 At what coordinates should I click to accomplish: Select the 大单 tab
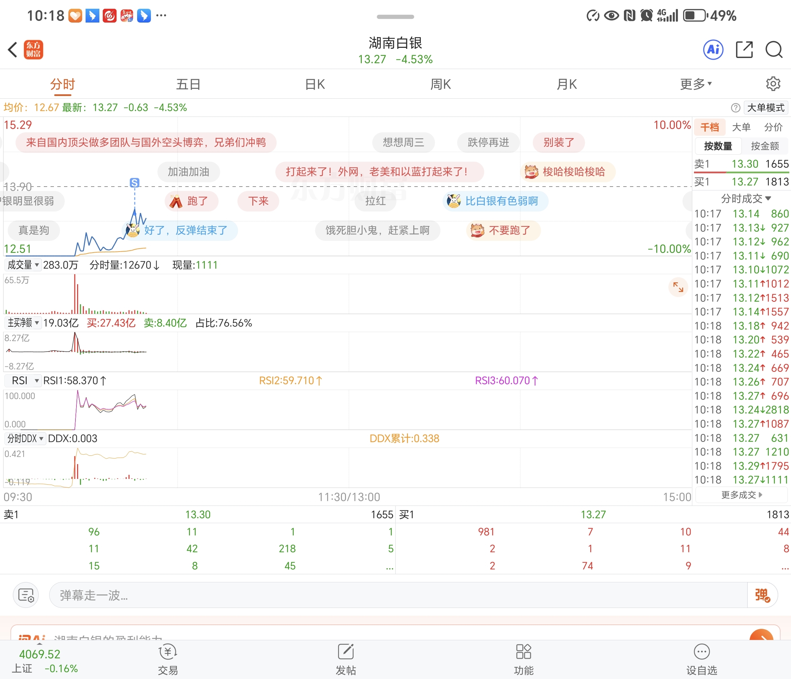(741, 127)
